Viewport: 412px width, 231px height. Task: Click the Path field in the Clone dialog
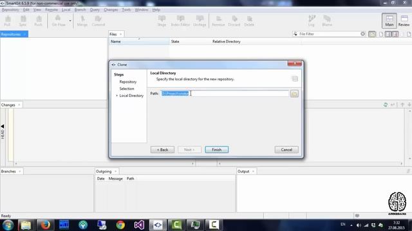coord(225,94)
